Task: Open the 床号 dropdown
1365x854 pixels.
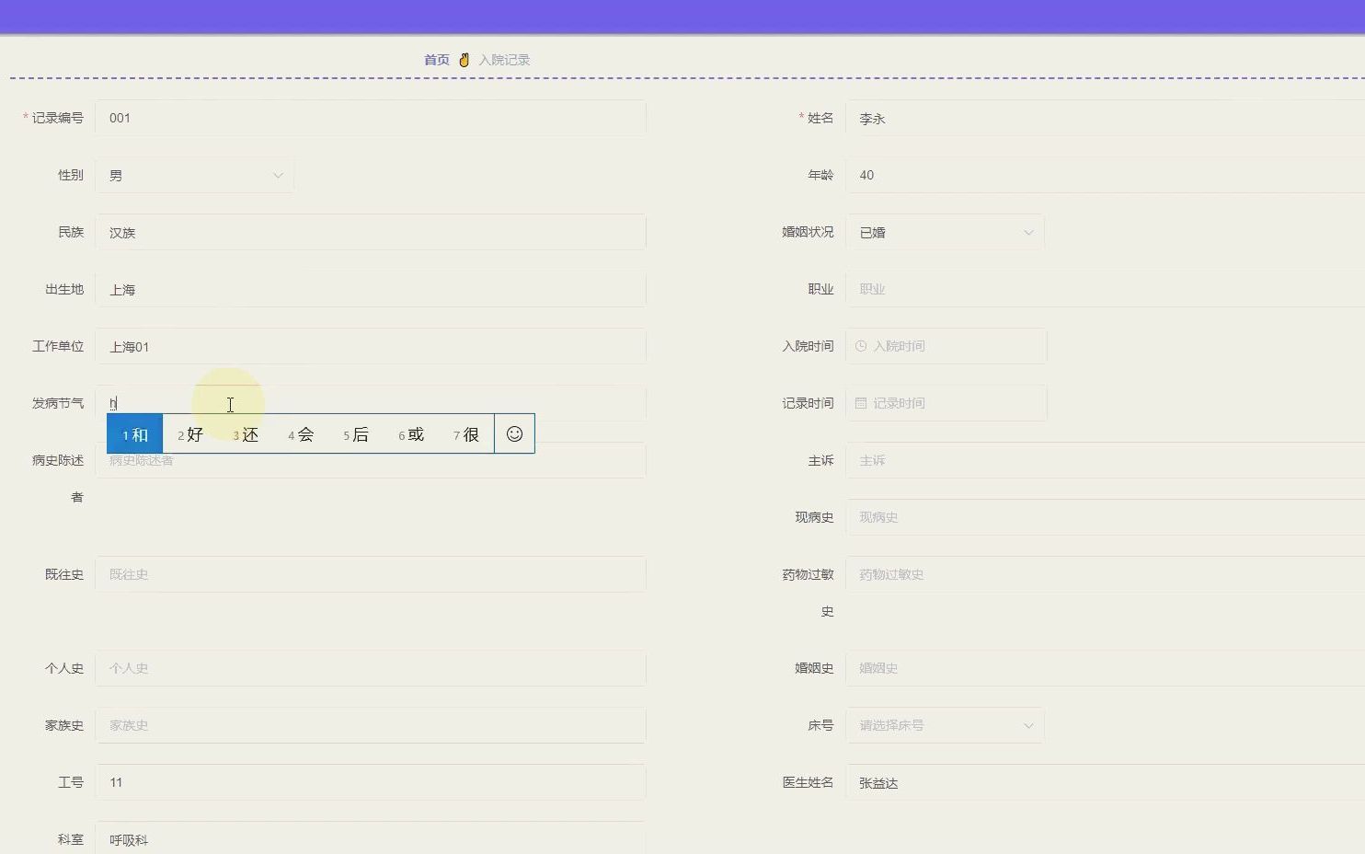Action: pyautogui.click(x=945, y=725)
